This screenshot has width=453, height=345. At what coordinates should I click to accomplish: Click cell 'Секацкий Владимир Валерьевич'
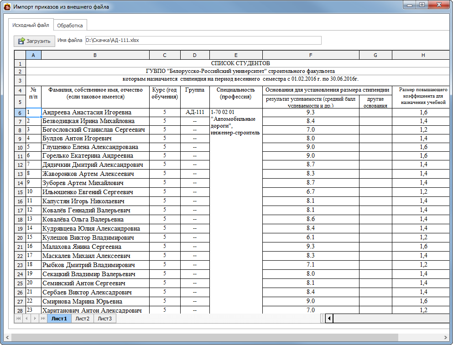point(95,274)
